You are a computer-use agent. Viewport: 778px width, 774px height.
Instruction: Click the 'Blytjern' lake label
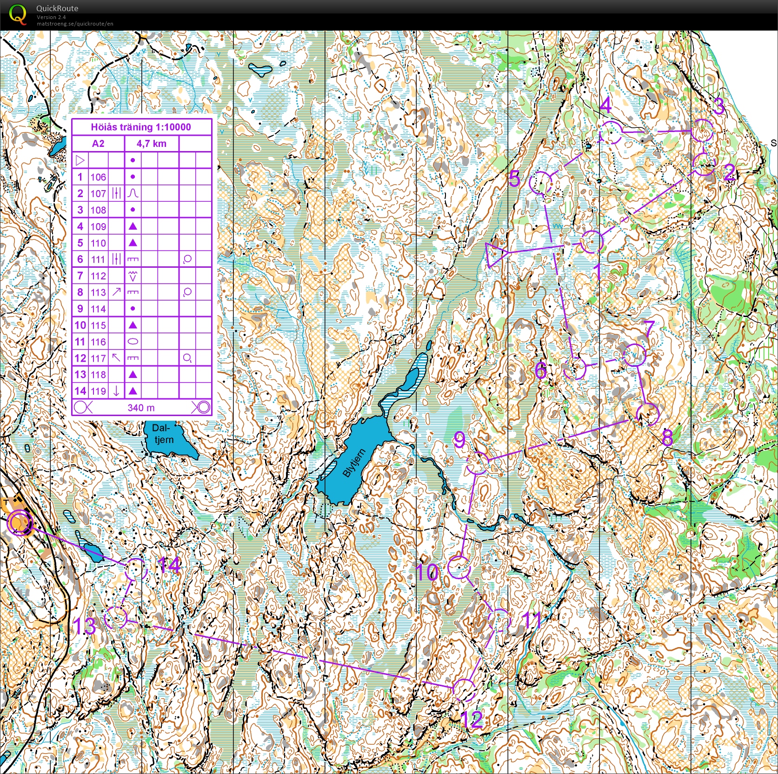(353, 463)
